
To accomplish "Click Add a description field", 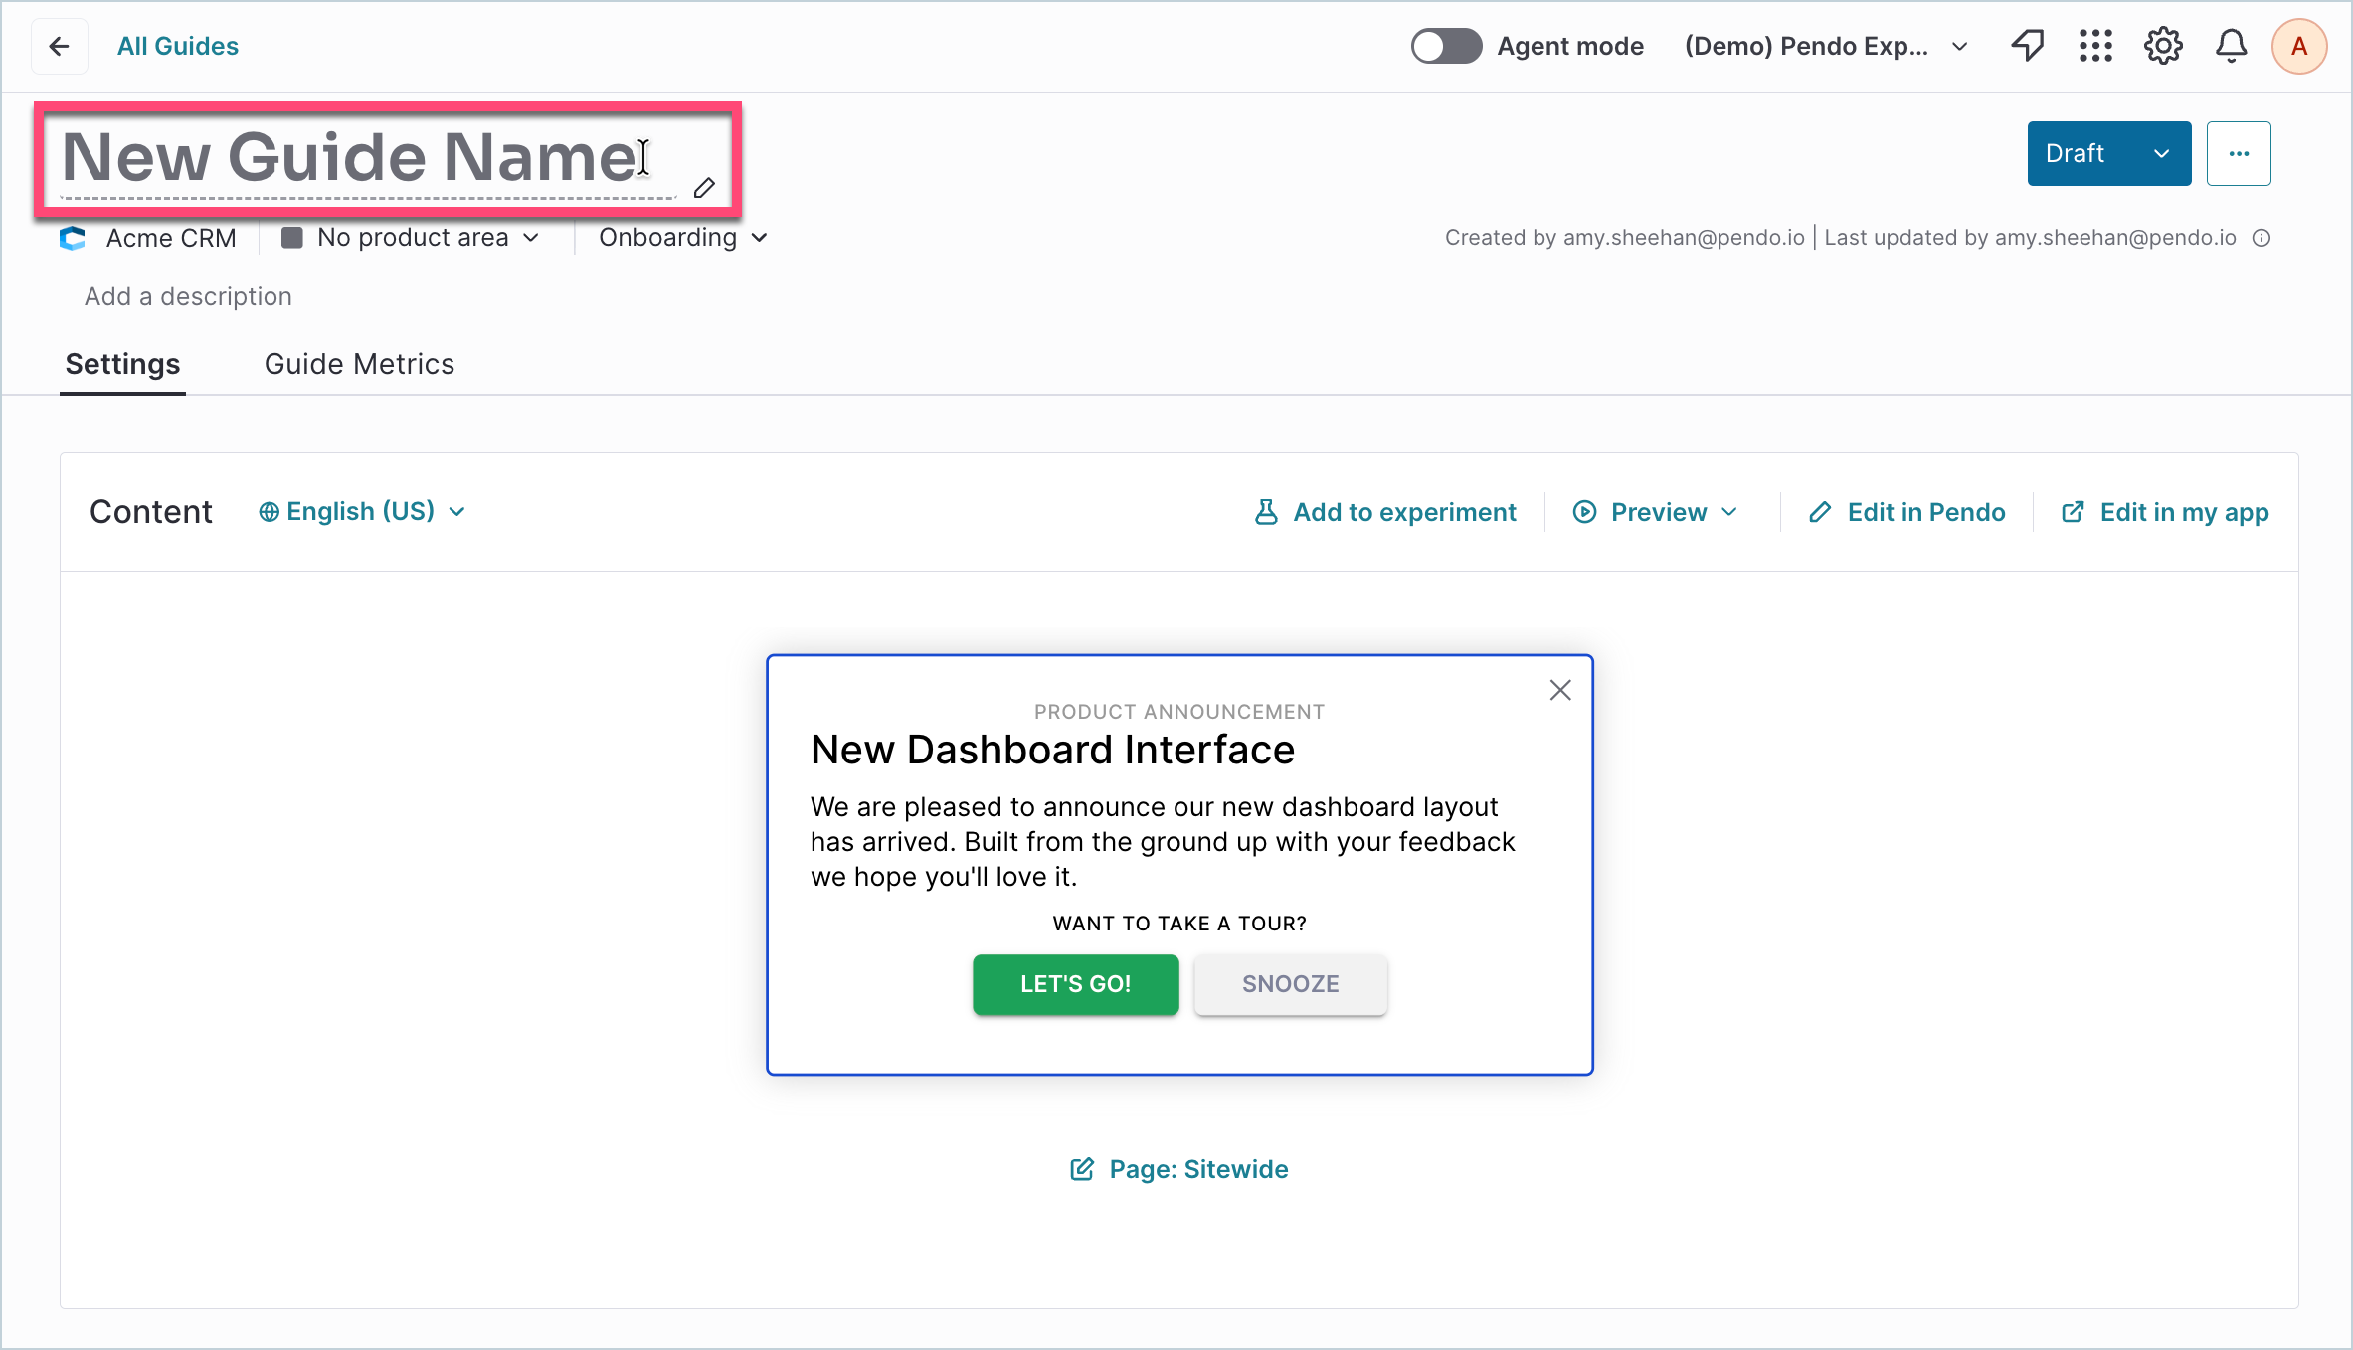I will tap(188, 296).
